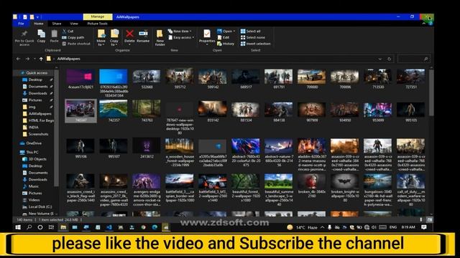Click Invert selection in Select group
Image resolution: width=460 pixels, height=258 pixels.
coord(256,44)
